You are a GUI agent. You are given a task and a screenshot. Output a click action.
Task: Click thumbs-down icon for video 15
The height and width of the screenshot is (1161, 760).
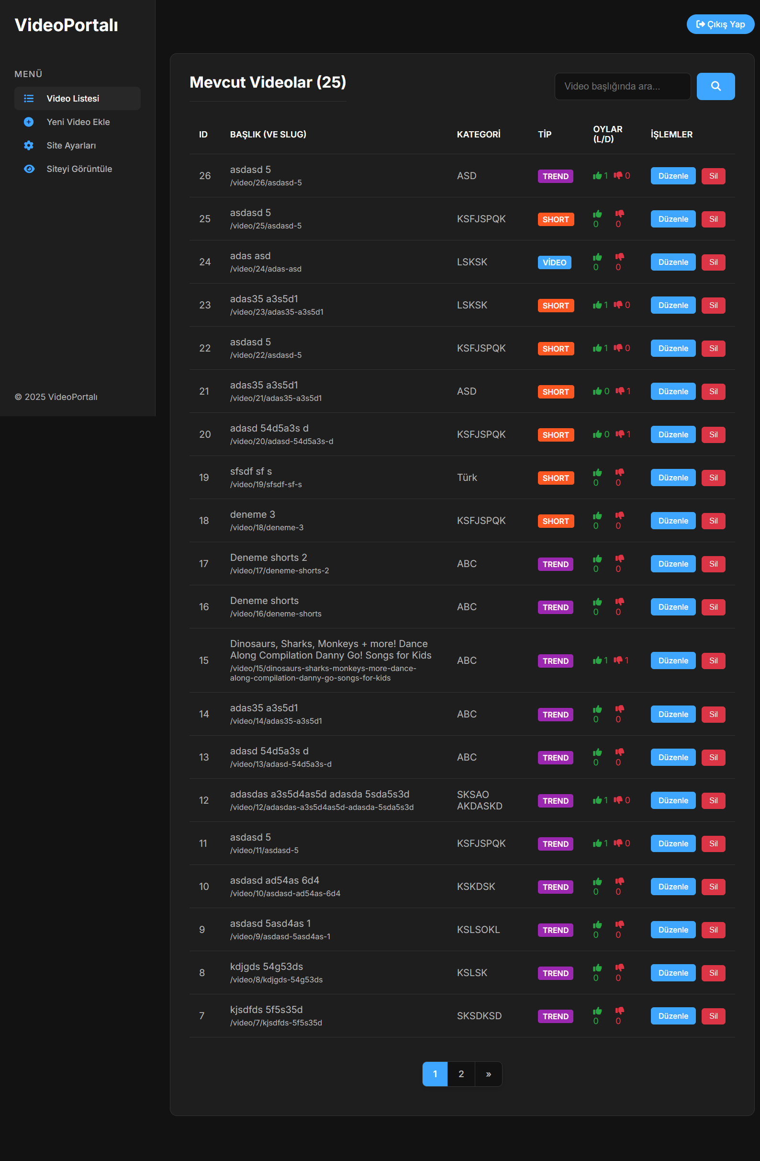click(618, 660)
